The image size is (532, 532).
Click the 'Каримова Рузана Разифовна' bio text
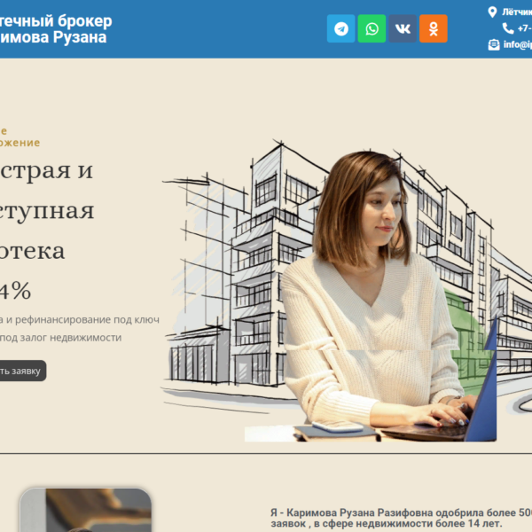360,512
